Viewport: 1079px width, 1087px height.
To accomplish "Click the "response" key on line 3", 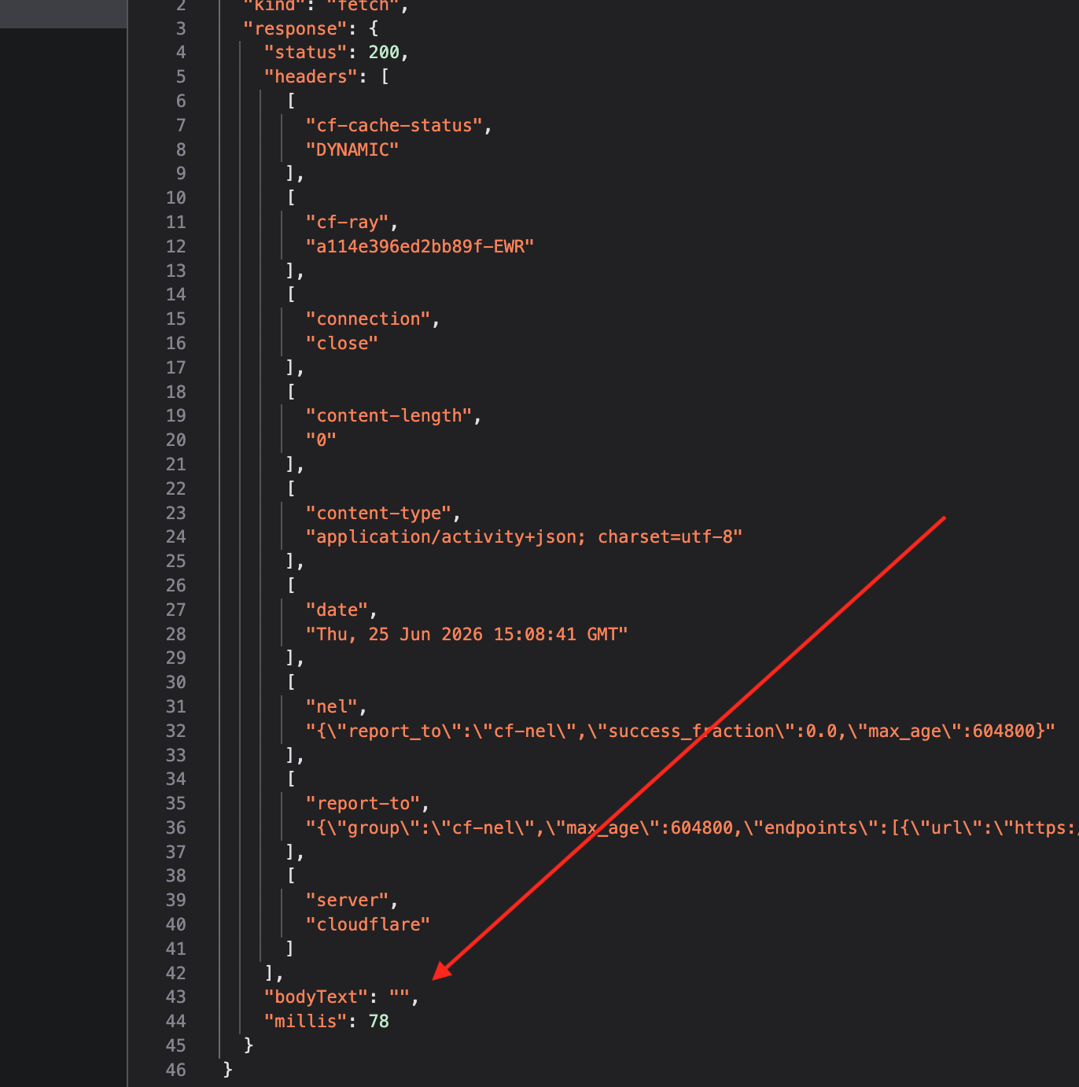I will click(295, 28).
